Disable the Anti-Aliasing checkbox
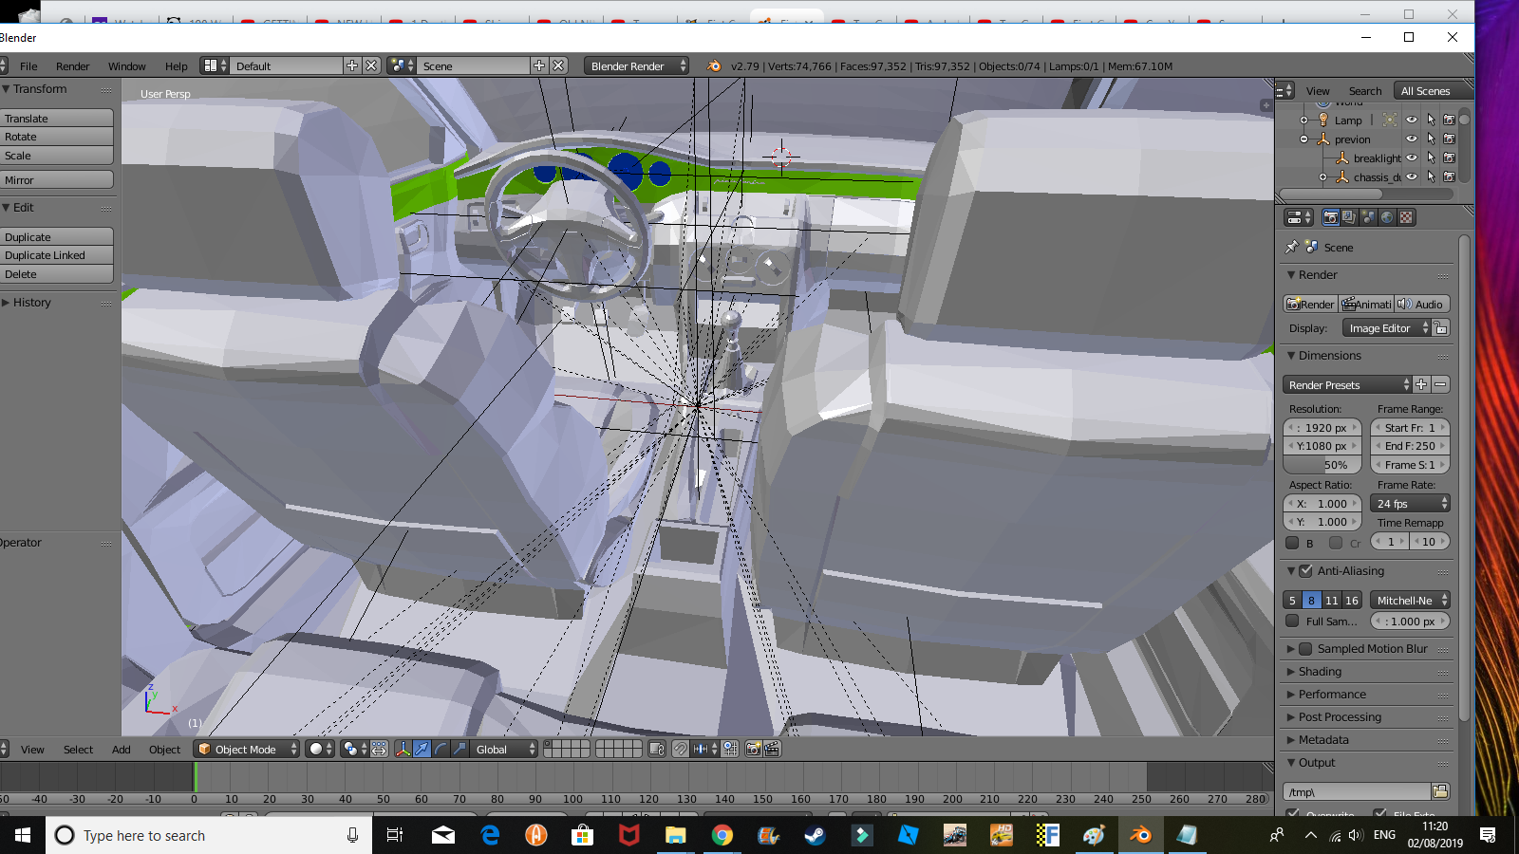Viewport: 1519px width, 854px height. pyautogui.click(x=1305, y=571)
